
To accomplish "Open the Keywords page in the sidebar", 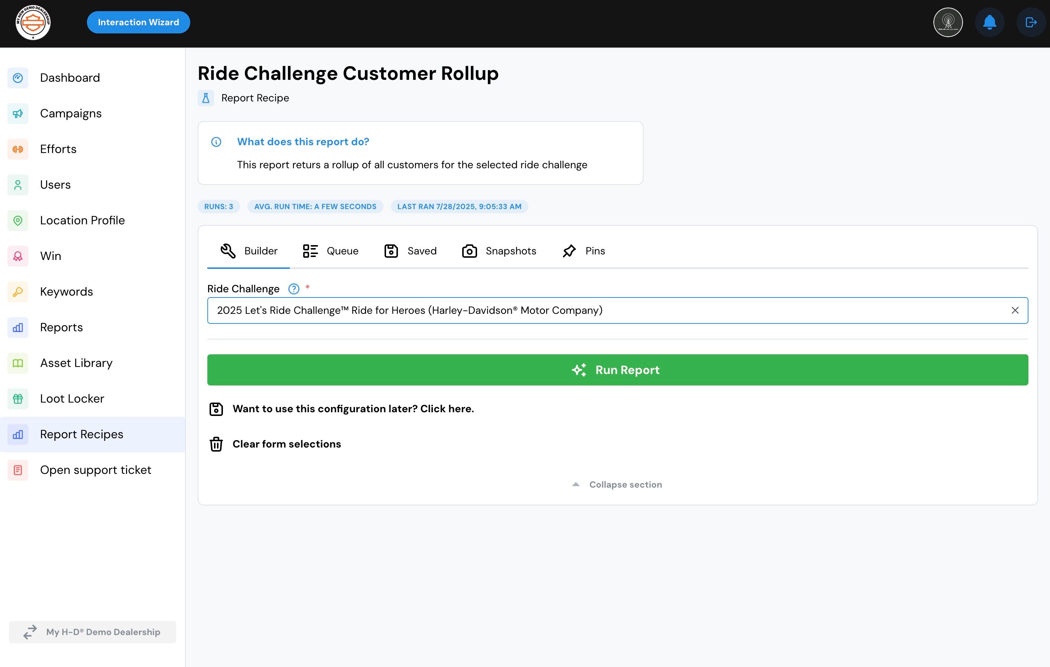I will pyautogui.click(x=66, y=292).
